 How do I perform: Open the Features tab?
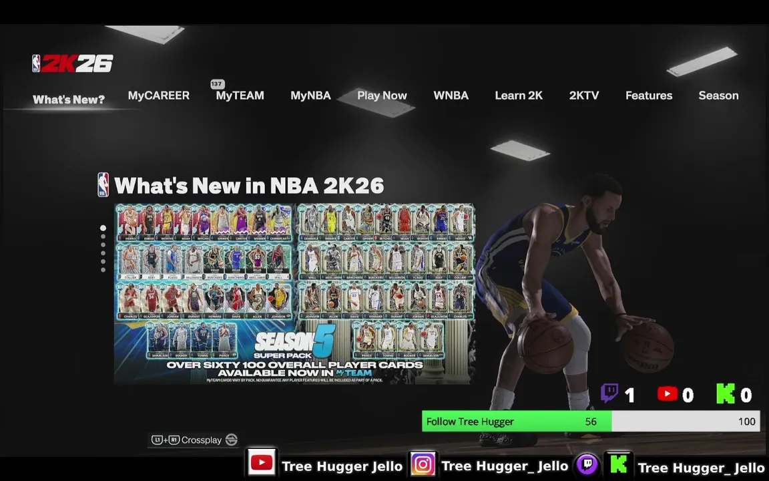pos(648,96)
